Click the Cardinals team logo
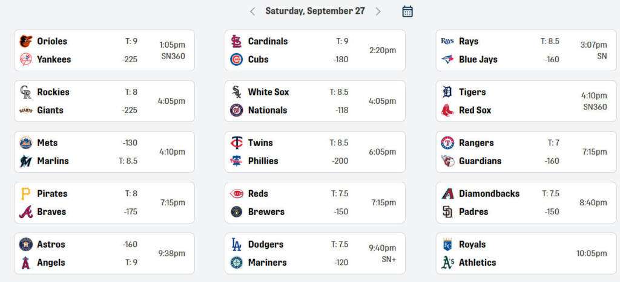 (236, 41)
